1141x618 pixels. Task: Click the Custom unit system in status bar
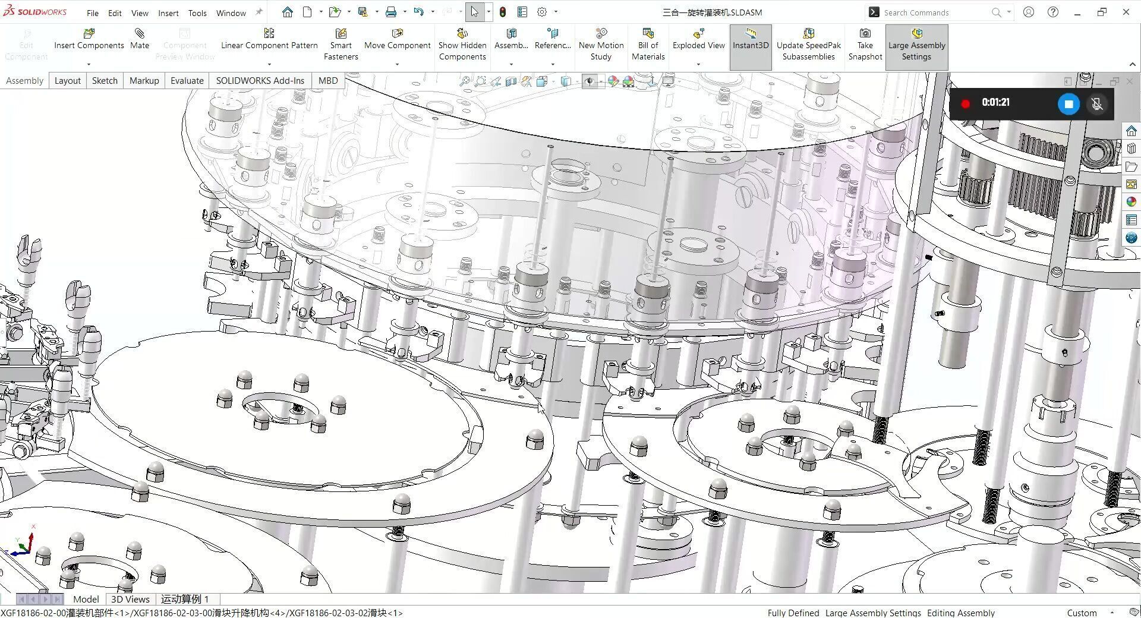[x=1082, y=613]
